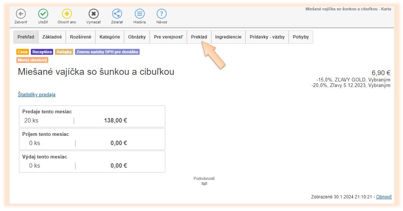The height and width of the screenshot is (211, 403).
Task: Open the Návod help icon
Action: click(162, 14)
